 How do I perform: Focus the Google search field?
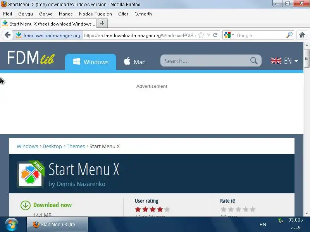tap(260, 35)
